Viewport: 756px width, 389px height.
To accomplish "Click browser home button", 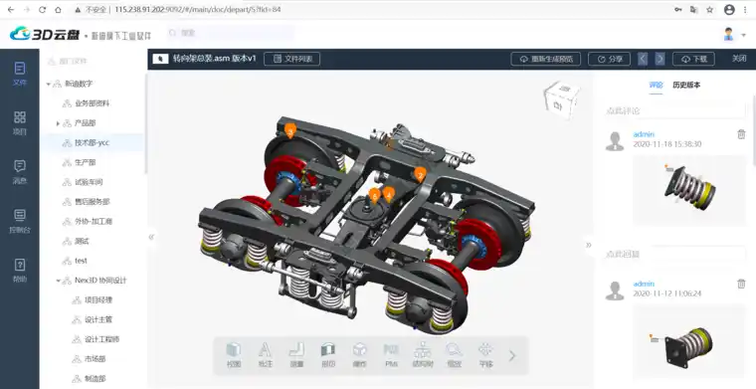I will [58, 10].
